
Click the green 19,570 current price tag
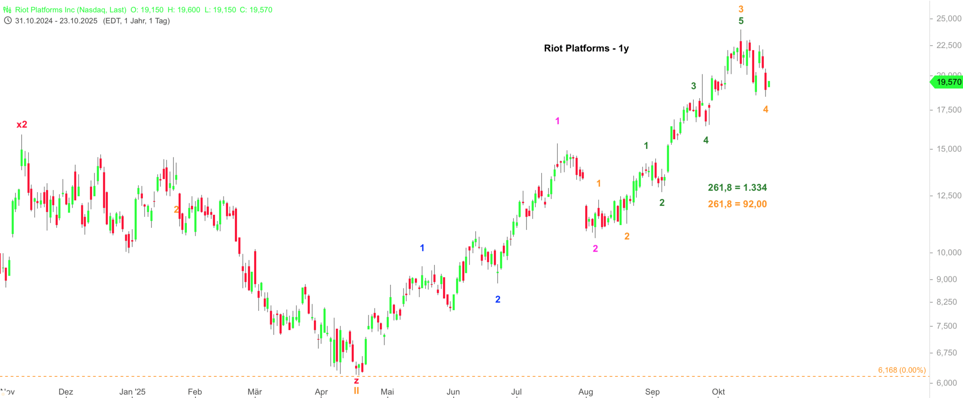(x=948, y=82)
